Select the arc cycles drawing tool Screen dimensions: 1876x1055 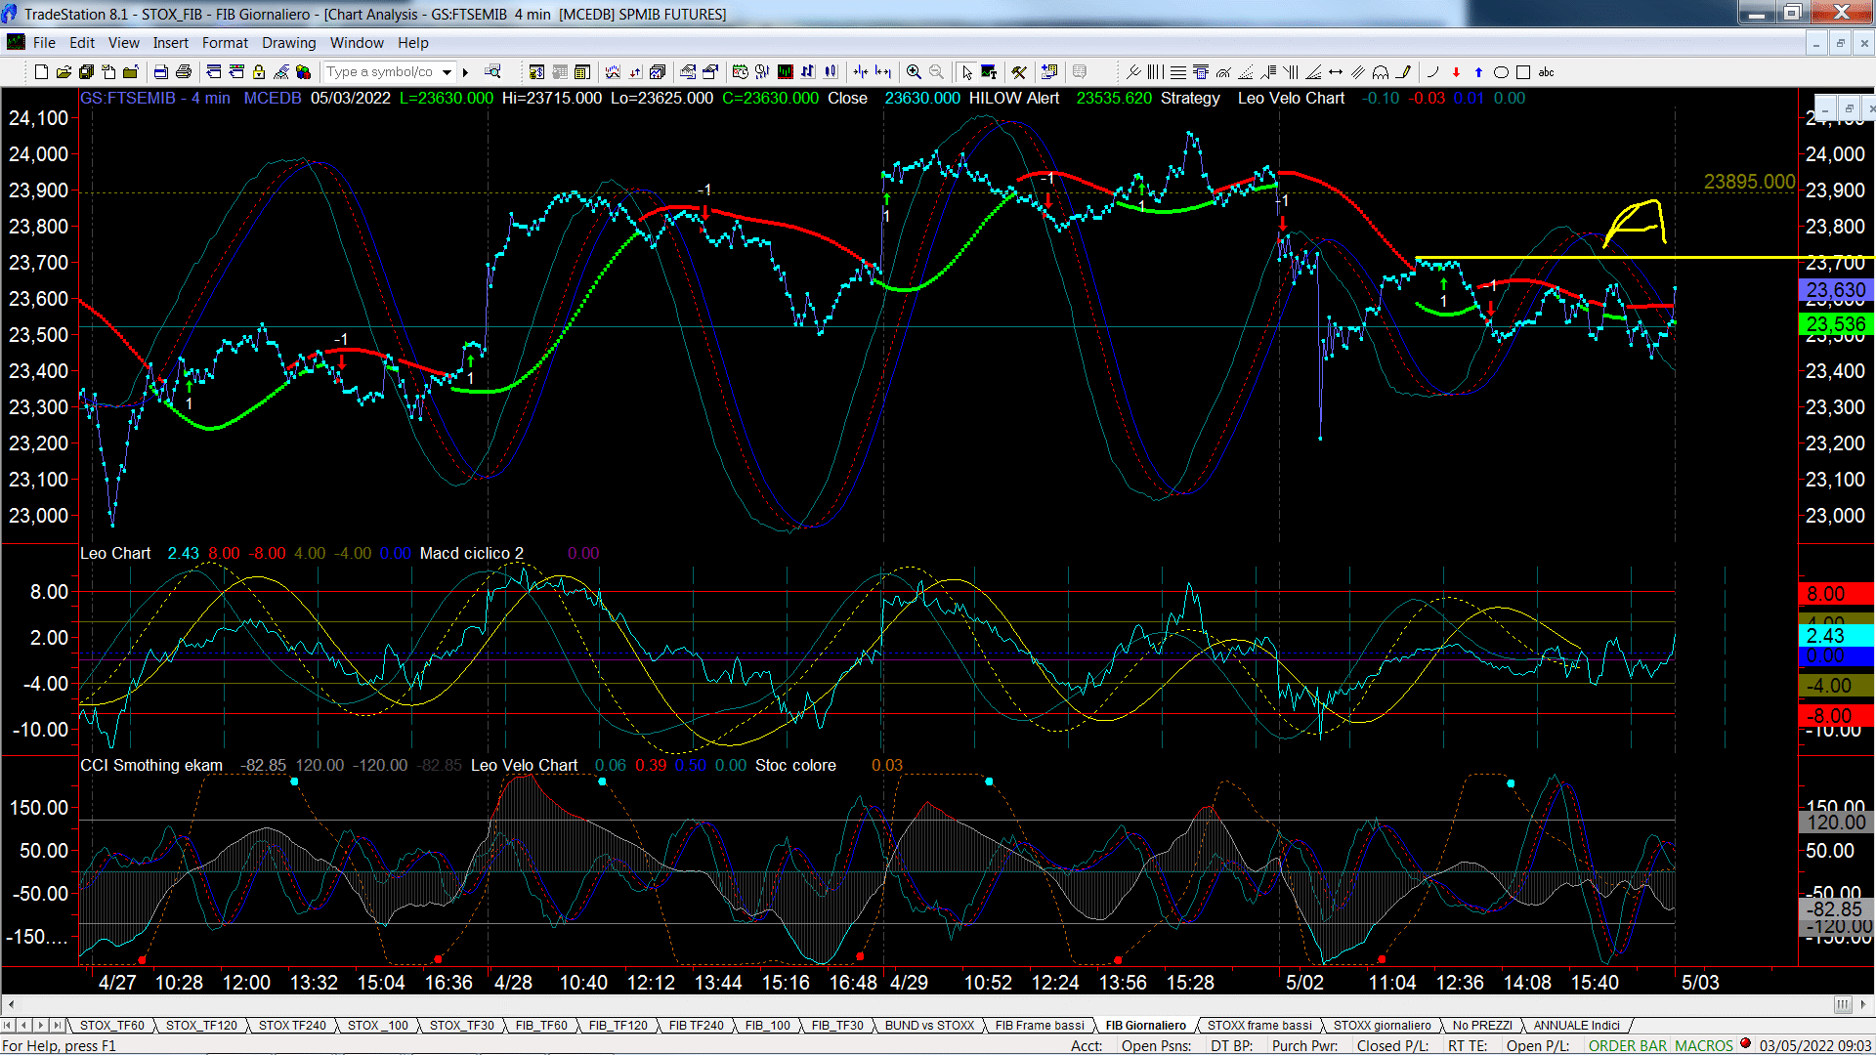pos(1381,72)
